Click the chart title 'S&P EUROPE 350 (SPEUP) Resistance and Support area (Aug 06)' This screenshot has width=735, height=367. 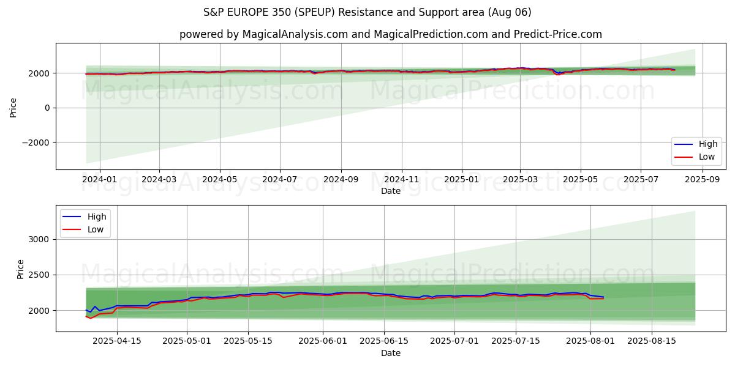367,12
